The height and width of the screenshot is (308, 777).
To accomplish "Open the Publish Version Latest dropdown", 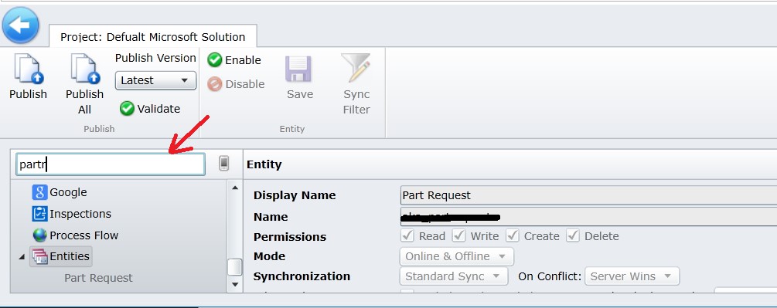I will tap(155, 80).
